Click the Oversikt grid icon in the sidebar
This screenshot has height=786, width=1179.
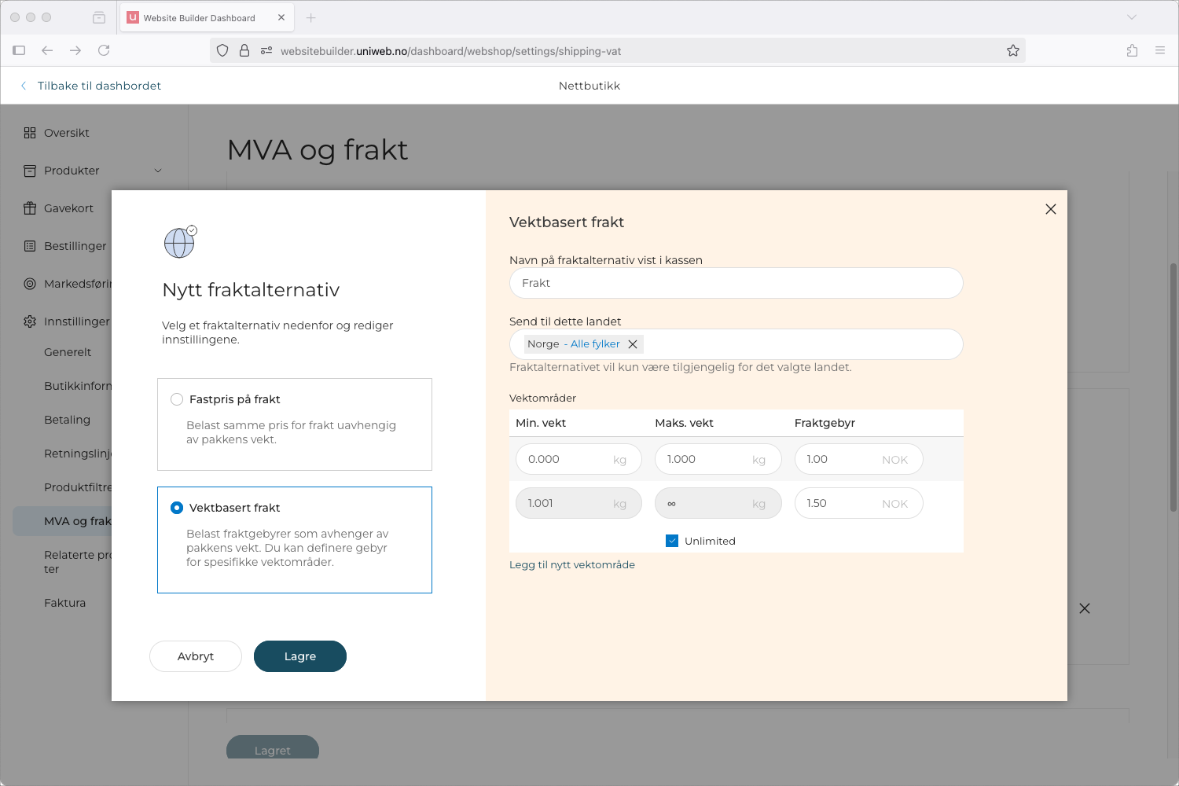[30, 133]
